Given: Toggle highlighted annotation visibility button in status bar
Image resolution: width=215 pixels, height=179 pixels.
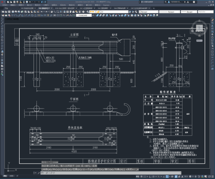Looking at the screenshot, I should [x=176, y=177].
